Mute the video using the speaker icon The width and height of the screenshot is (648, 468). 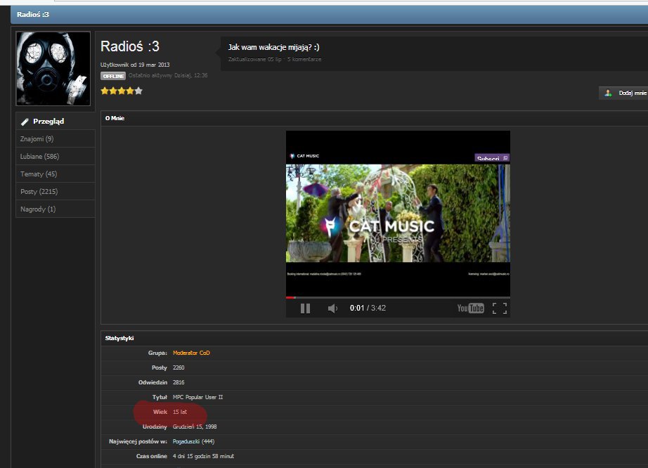point(332,308)
